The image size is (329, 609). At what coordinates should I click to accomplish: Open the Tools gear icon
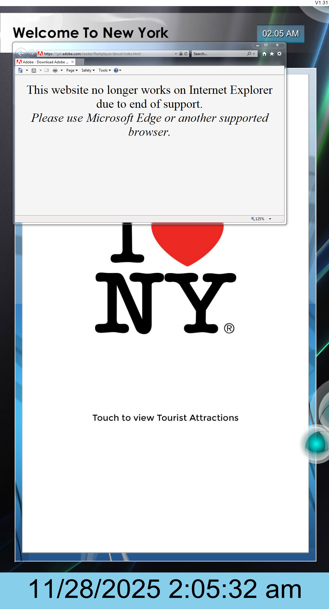[x=279, y=54]
